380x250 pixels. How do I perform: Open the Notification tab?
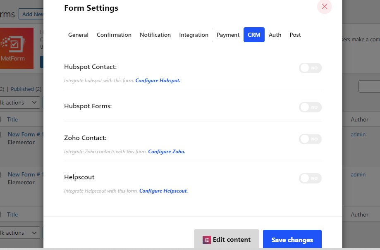pyautogui.click(x=155, y=35)
